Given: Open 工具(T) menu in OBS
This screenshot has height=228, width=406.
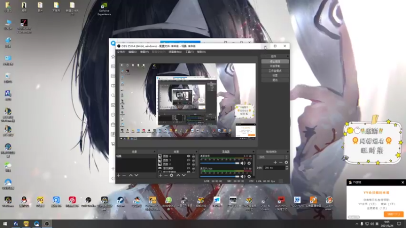Looking at the screenshot, I should point(189,52).
